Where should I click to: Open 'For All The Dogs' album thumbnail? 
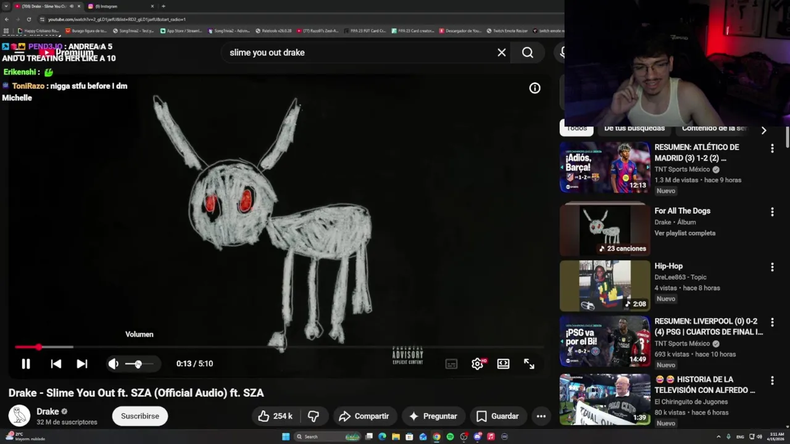click(605, 230)
